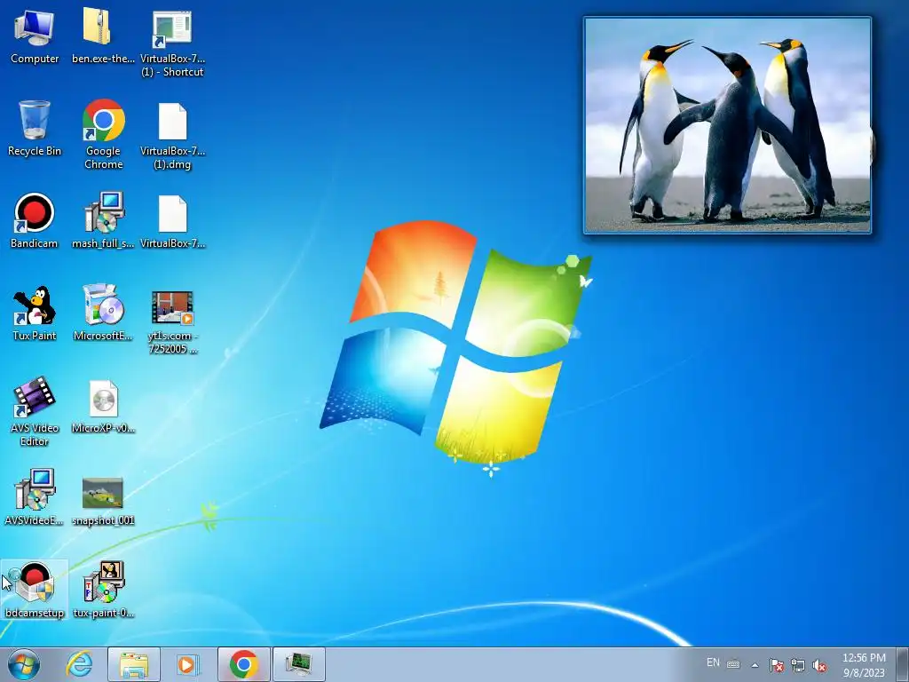This screenshot has height=682, width=909.
Task: Switch to Chrome on the taskbar
Action: 244,664
